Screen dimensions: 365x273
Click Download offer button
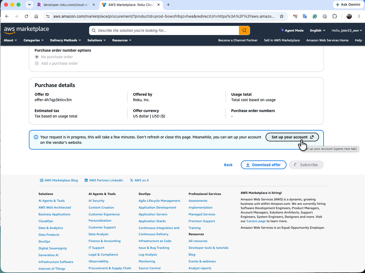coord(263,165)
